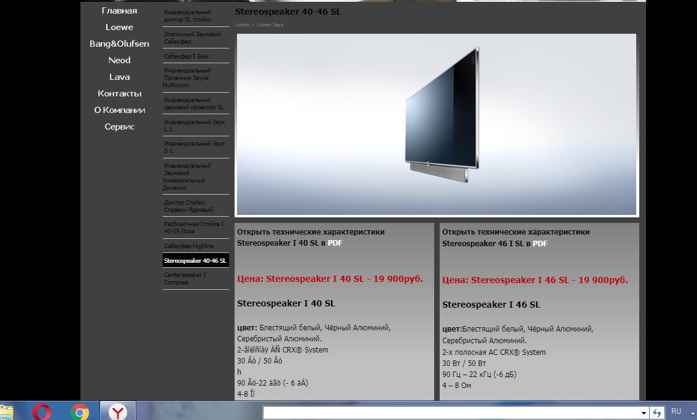Expand the taskbar address dropdown arrow
This screenshot has width=697, height=420.
point(644,413)
